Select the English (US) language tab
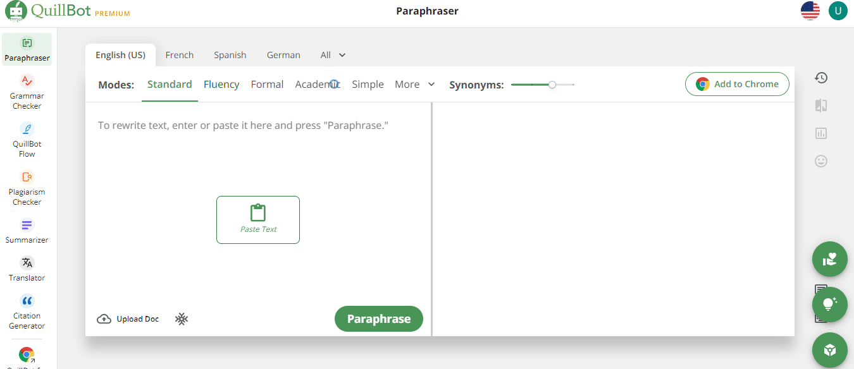 (x=120, y=55)
